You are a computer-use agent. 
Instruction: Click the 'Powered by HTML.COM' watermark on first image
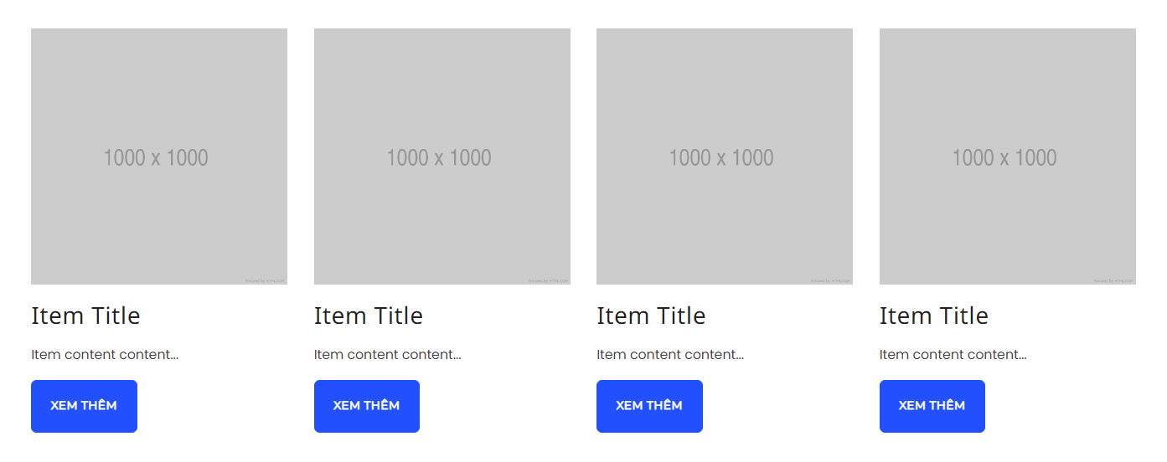266,280
